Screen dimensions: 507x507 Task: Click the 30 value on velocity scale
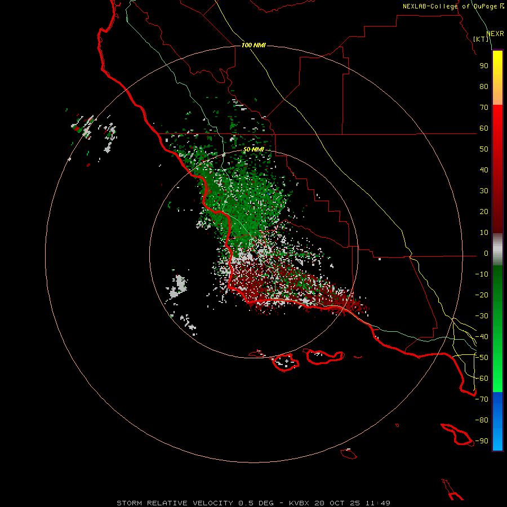coord(484,191)
